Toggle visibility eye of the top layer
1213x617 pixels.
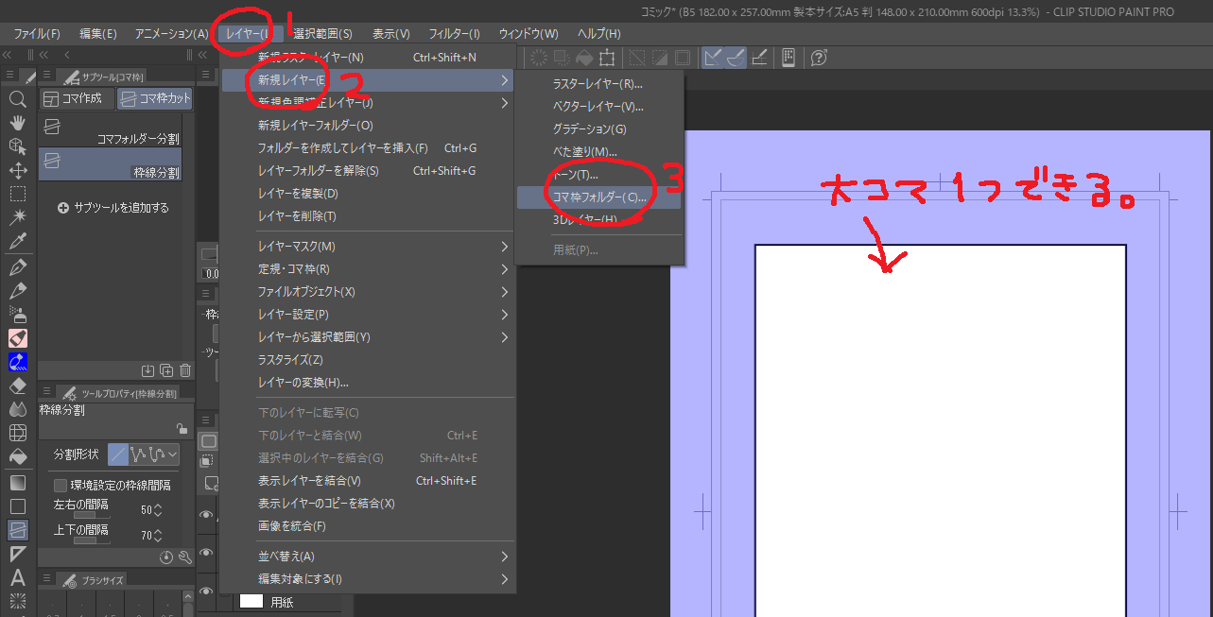206,515
